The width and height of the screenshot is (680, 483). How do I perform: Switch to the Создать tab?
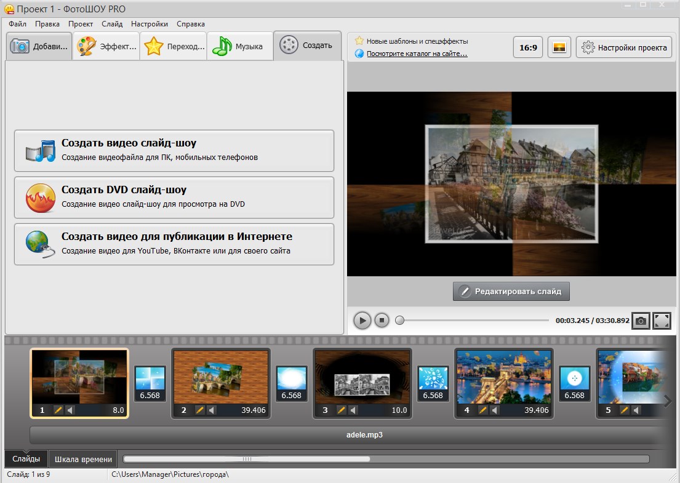click(x=308, y=45)
